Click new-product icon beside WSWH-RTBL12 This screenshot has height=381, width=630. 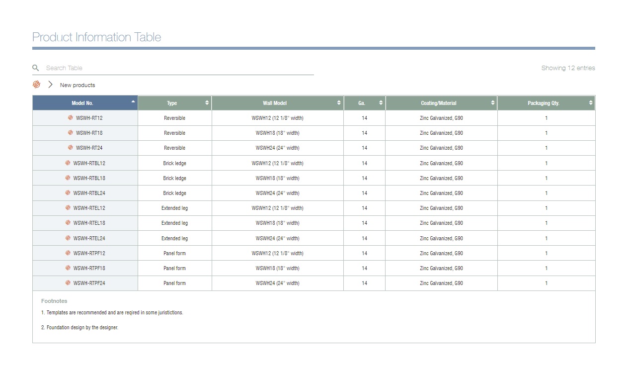coord(68,163)
